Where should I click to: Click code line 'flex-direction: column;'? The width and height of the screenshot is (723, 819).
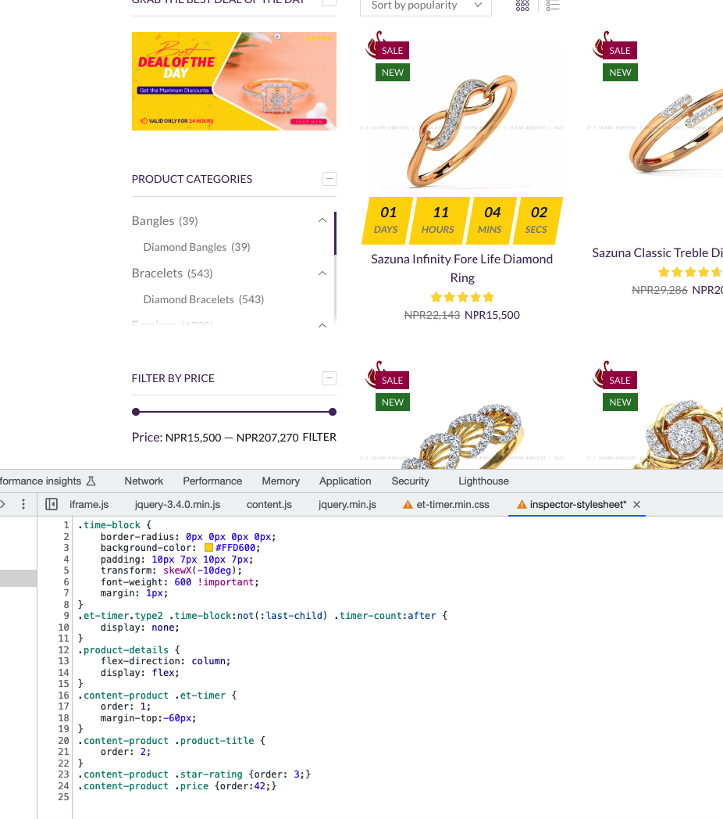click(x=166, y=661)
